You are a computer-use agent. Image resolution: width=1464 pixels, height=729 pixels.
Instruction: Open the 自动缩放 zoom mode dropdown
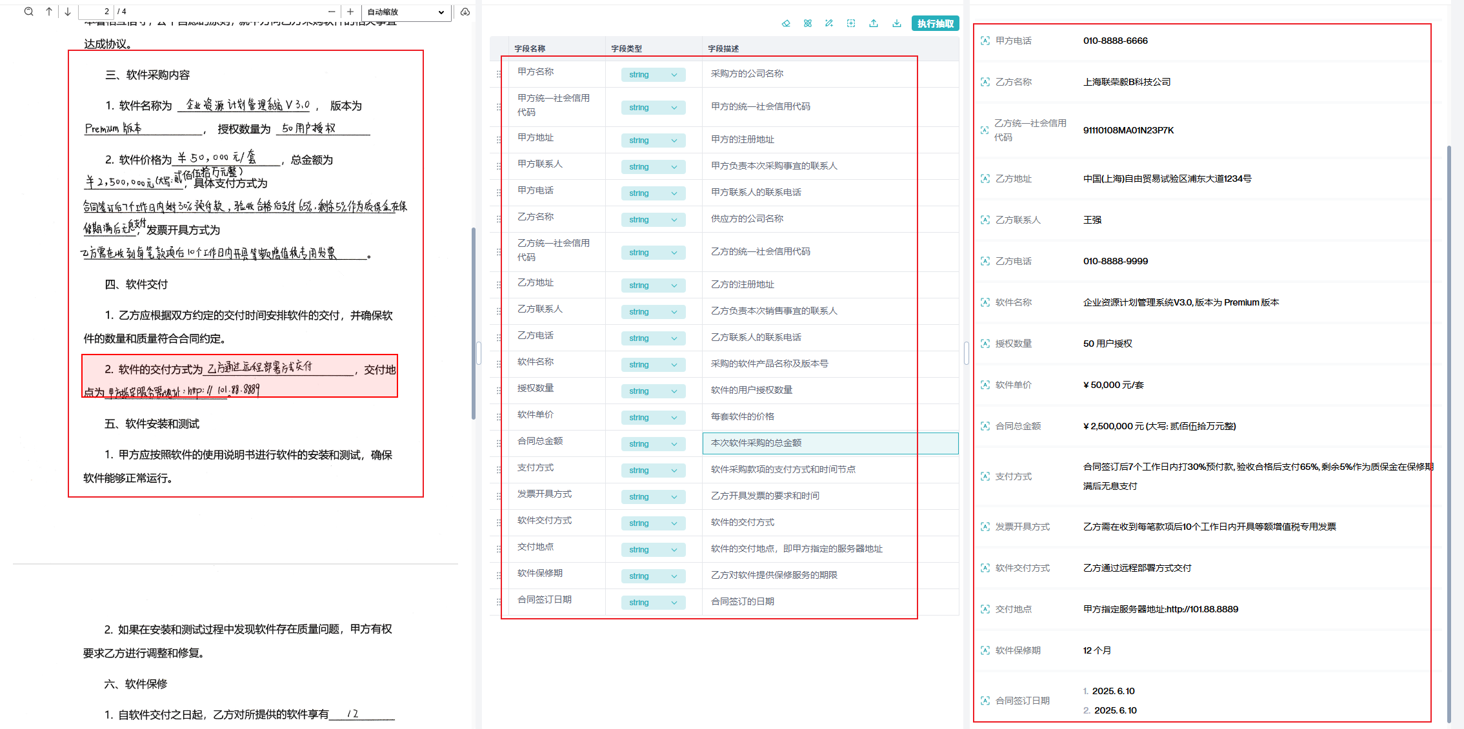[406, 11]
